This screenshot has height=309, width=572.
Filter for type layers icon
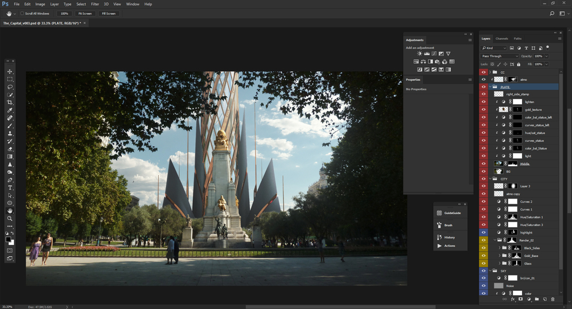click(x=526, y=48)
